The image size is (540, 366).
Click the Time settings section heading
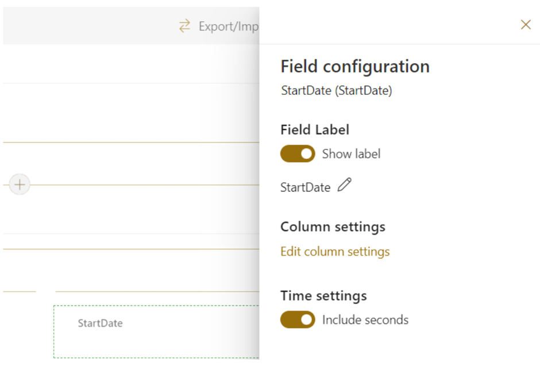[x=323, y=296]
